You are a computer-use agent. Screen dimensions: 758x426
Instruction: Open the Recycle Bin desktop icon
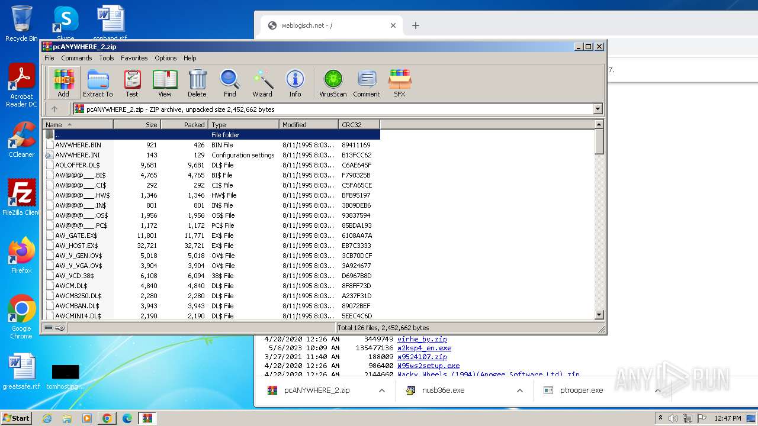[x=21, y=24]
